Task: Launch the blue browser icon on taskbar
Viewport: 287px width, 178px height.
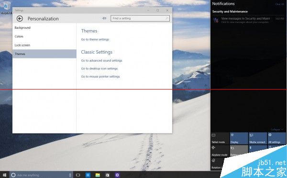Action: pyautogui.click(x=88, y=175)
